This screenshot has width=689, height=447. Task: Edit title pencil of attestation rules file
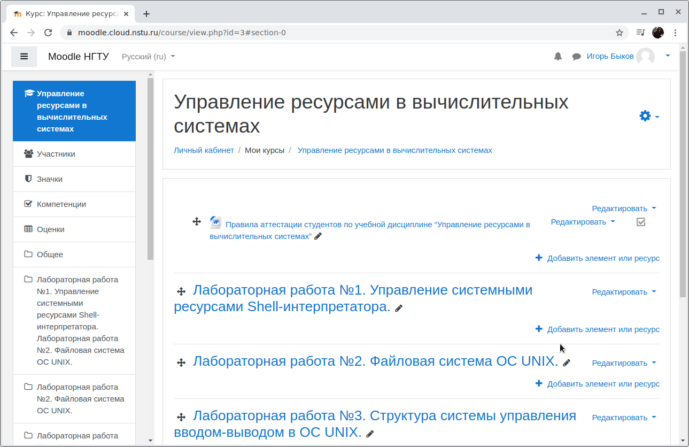318,236
